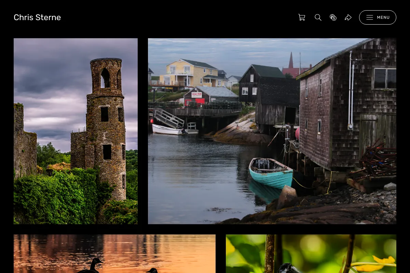
Task: Click the share arrow icon
Action: (x=348, y=17)
